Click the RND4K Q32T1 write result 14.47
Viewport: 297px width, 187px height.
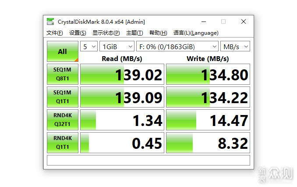[x=208, y=120]
